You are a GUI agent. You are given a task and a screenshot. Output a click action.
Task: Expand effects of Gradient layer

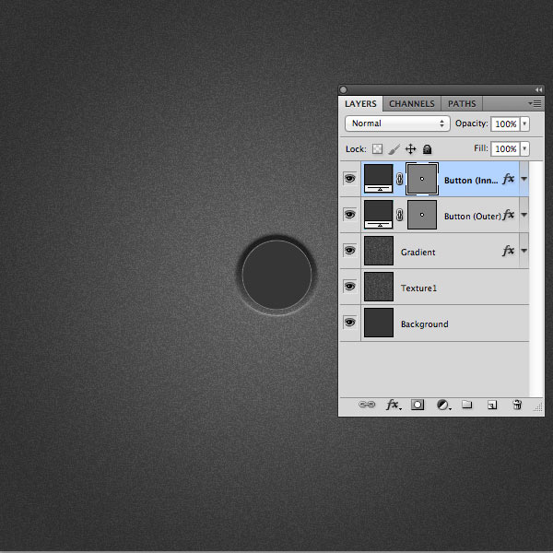(524, 251)
